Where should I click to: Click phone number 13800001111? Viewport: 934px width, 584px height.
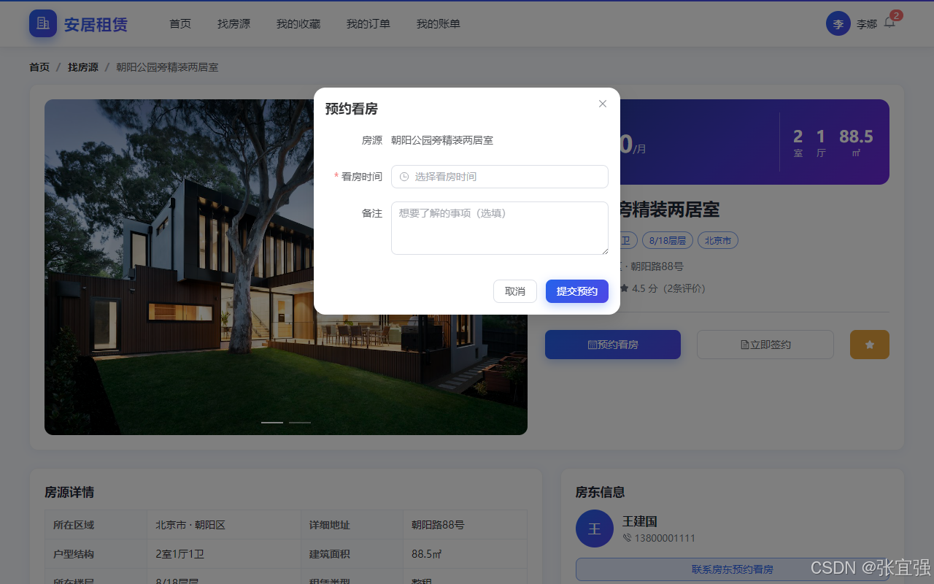(665, 538)
